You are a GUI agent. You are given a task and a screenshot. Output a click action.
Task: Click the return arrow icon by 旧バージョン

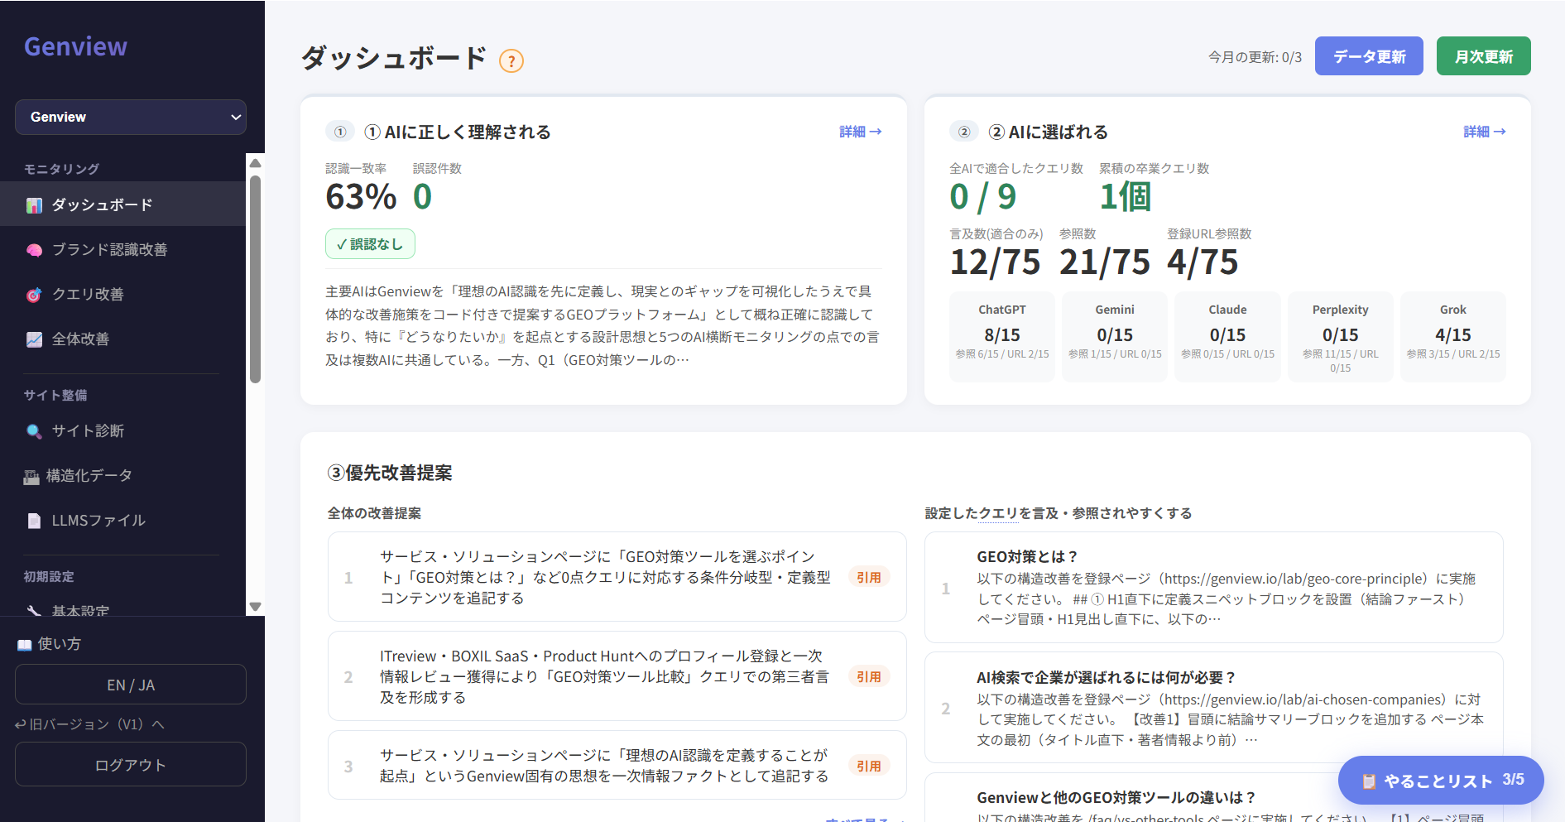[21, 724]
